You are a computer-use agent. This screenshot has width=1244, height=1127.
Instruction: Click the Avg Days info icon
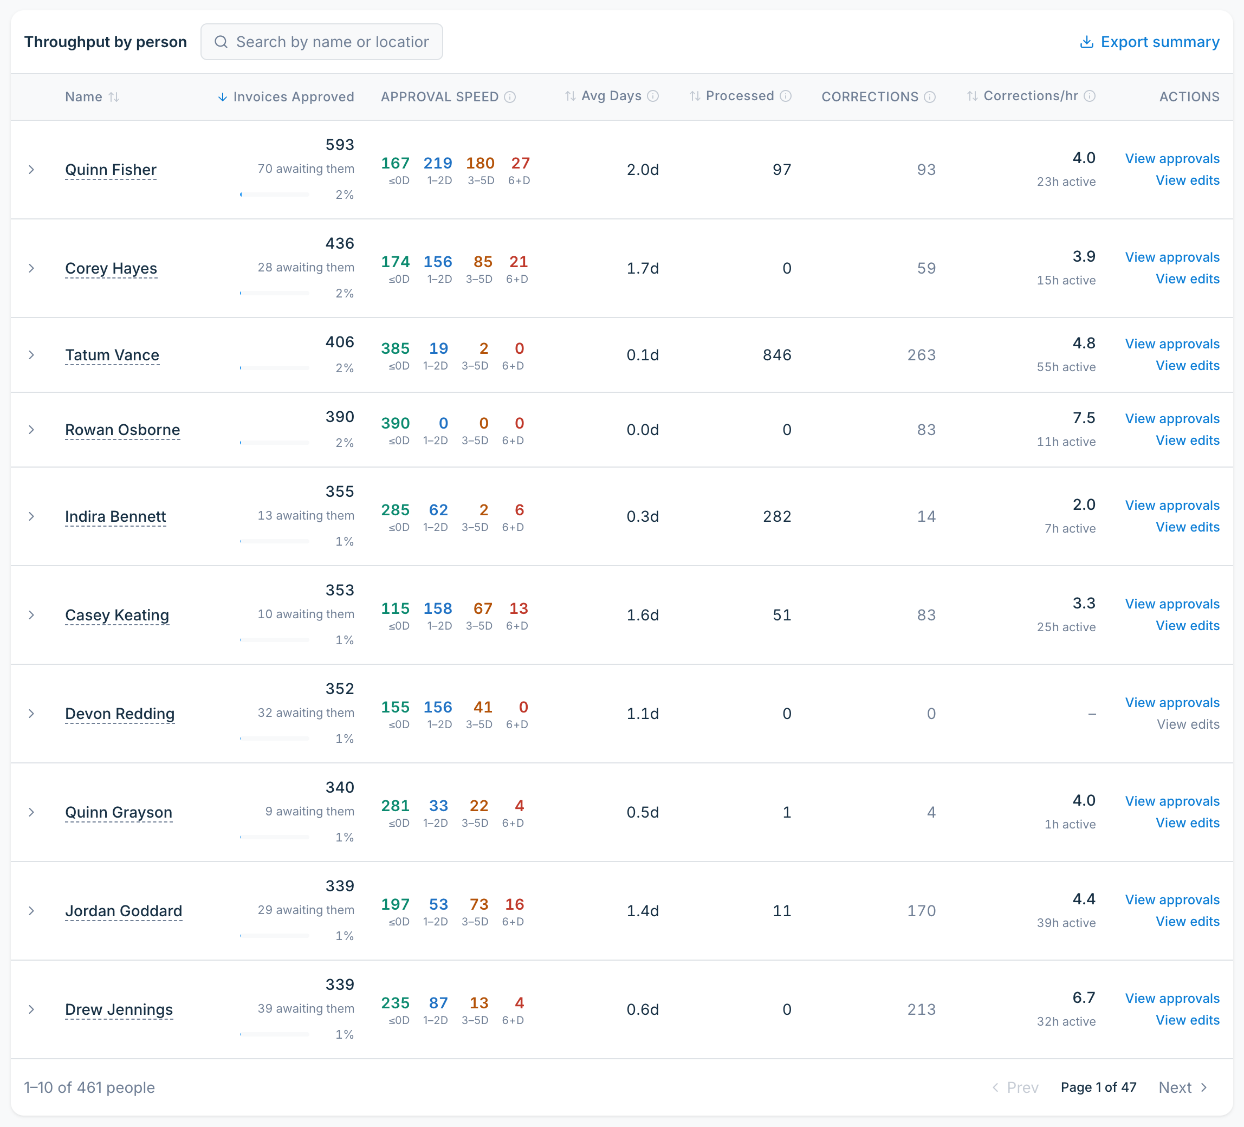pos(653,96)
